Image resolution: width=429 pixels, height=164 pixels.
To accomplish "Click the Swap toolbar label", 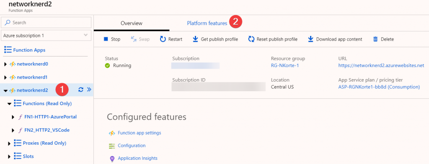I will coord(144,39).
